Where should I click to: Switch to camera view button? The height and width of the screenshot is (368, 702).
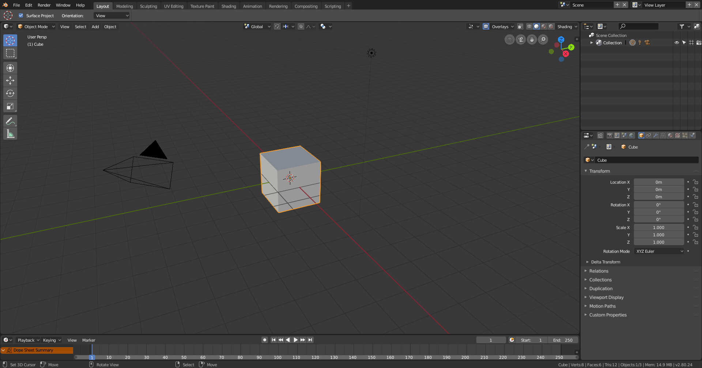(521, 40)
